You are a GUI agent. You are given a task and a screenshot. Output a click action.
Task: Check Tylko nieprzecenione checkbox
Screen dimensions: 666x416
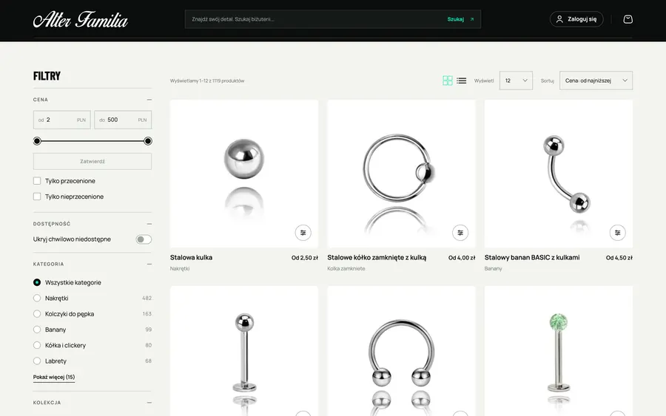pyautogui.click(x=37, y=197)
